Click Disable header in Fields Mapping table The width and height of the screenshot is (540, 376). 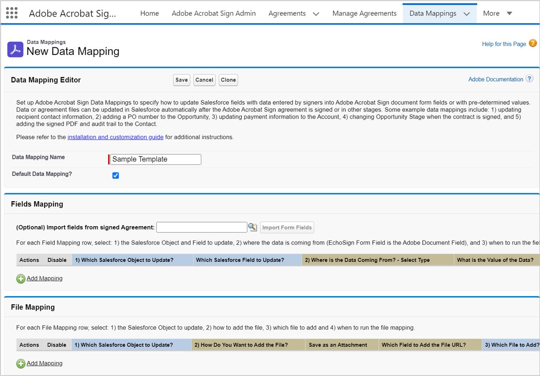pyautogui.click(x=57, y=260)
